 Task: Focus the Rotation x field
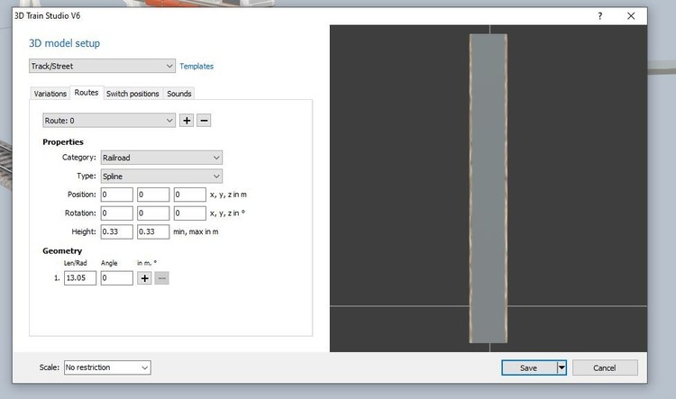coord(117,213)
